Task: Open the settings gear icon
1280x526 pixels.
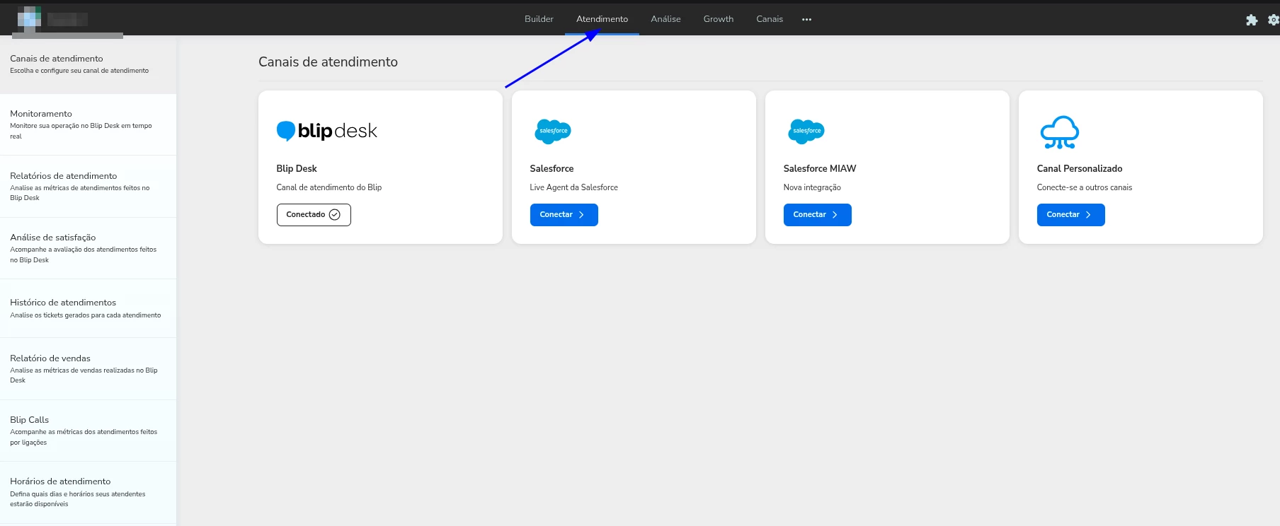Action: click(x=1274, y=20)
